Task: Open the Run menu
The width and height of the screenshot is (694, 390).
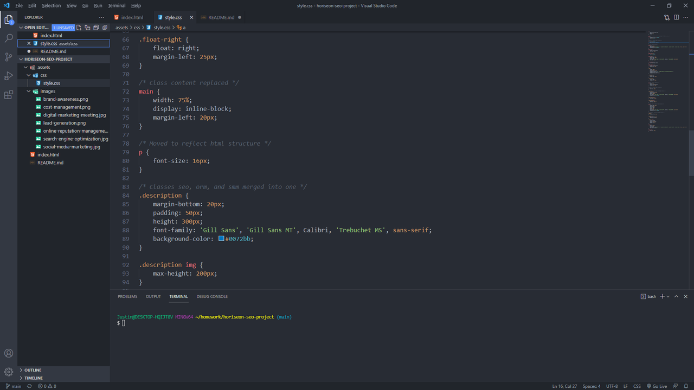Action: coord(98,5)
